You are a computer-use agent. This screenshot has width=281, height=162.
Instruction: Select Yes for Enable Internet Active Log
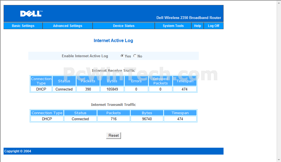[x=122, y=56]
